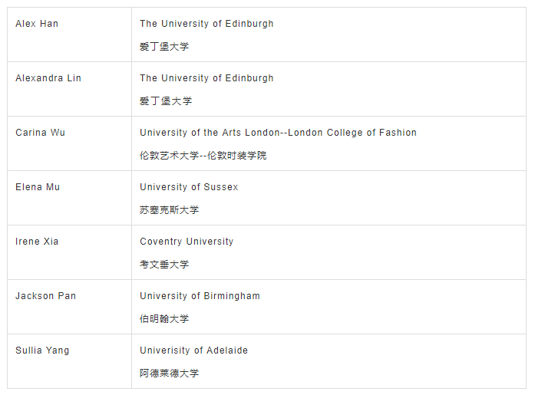Viewport: 535px width, 395px height.
Task: Click The University of Edinburgh beside Alexandra Lin
Action: point(206,78)
